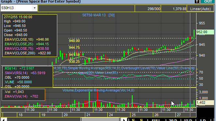Click the horizontal scrollbar thumb
Image resolution: width=216 pixels, height=121 pixels.
[101, 120]
